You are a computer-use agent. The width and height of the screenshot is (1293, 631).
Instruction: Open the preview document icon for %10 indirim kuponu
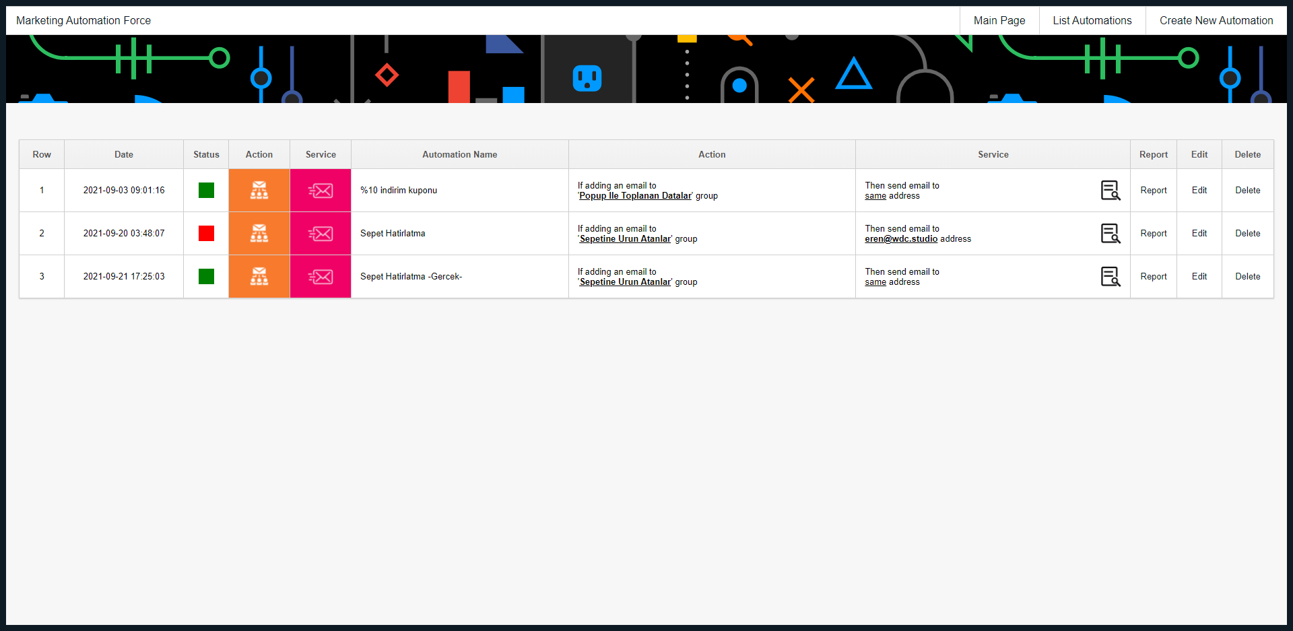(x=1110, y=191)
